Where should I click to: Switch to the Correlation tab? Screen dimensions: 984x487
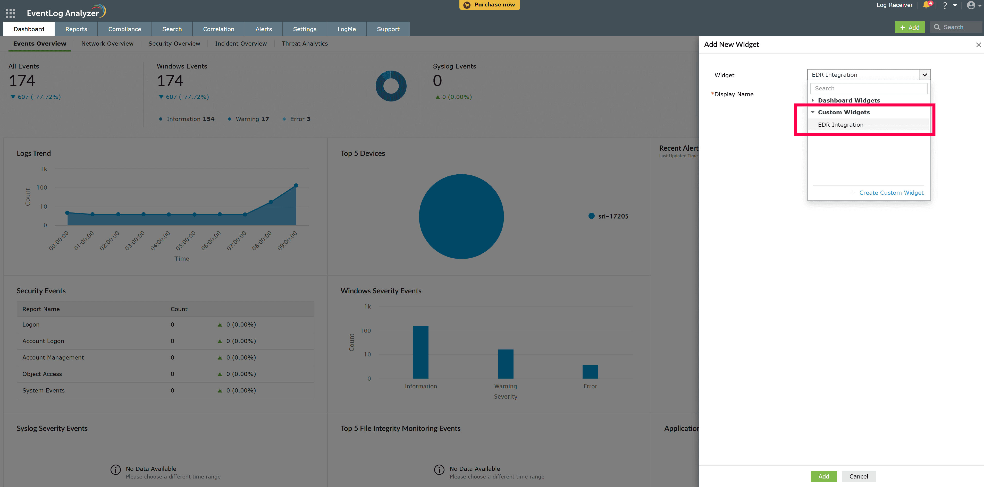[x=218, y=29]
